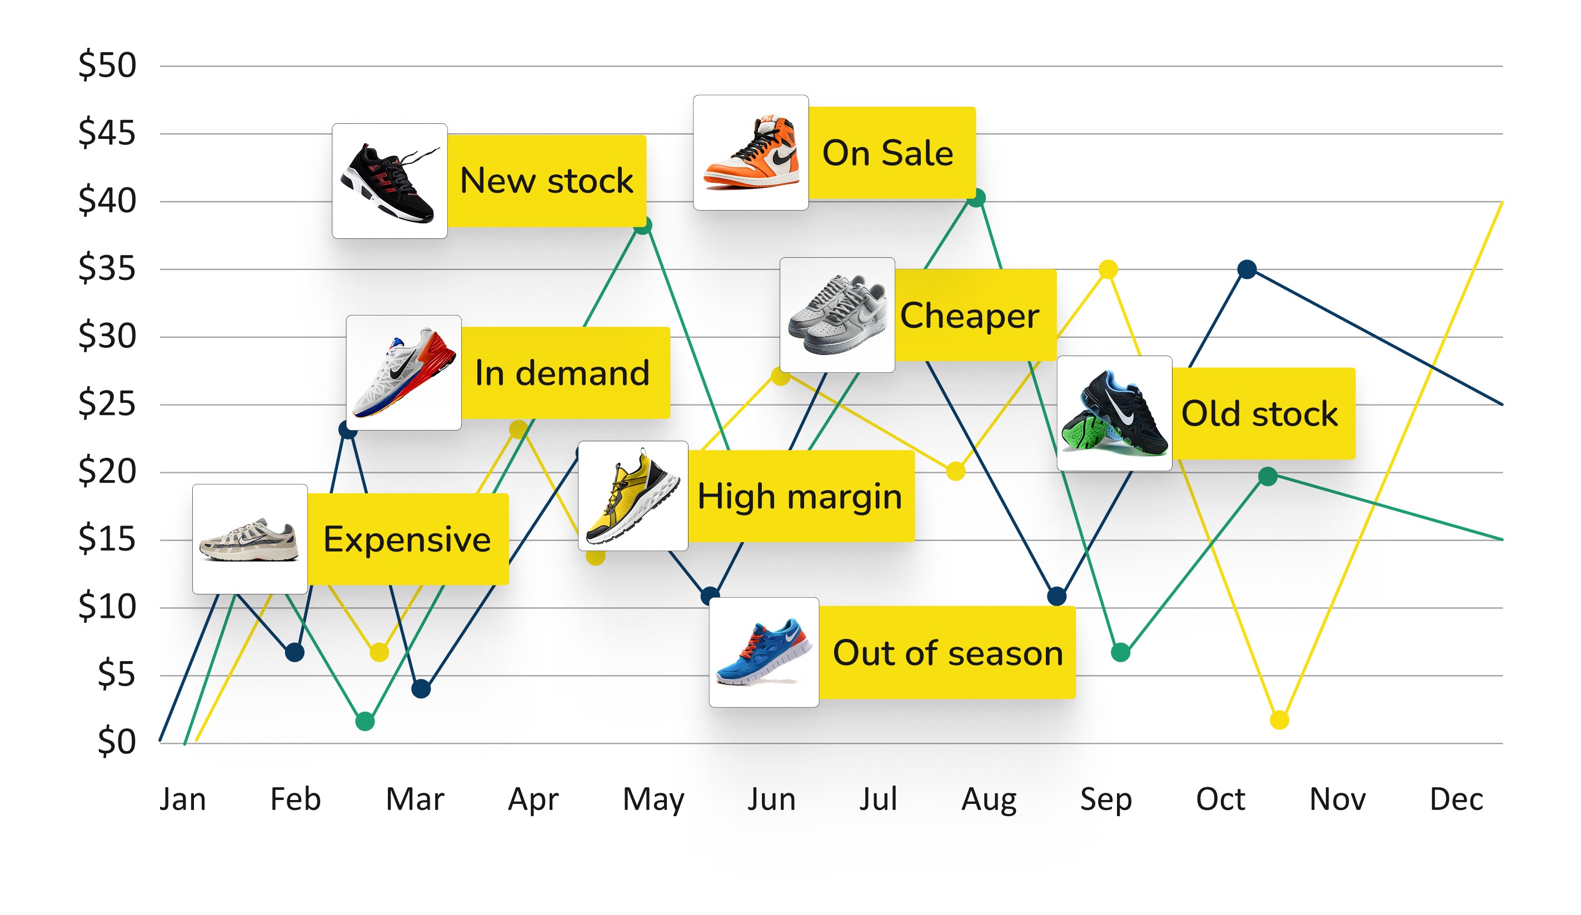Click the blue Out of season shoe thumbnail

tap(764, 652)
